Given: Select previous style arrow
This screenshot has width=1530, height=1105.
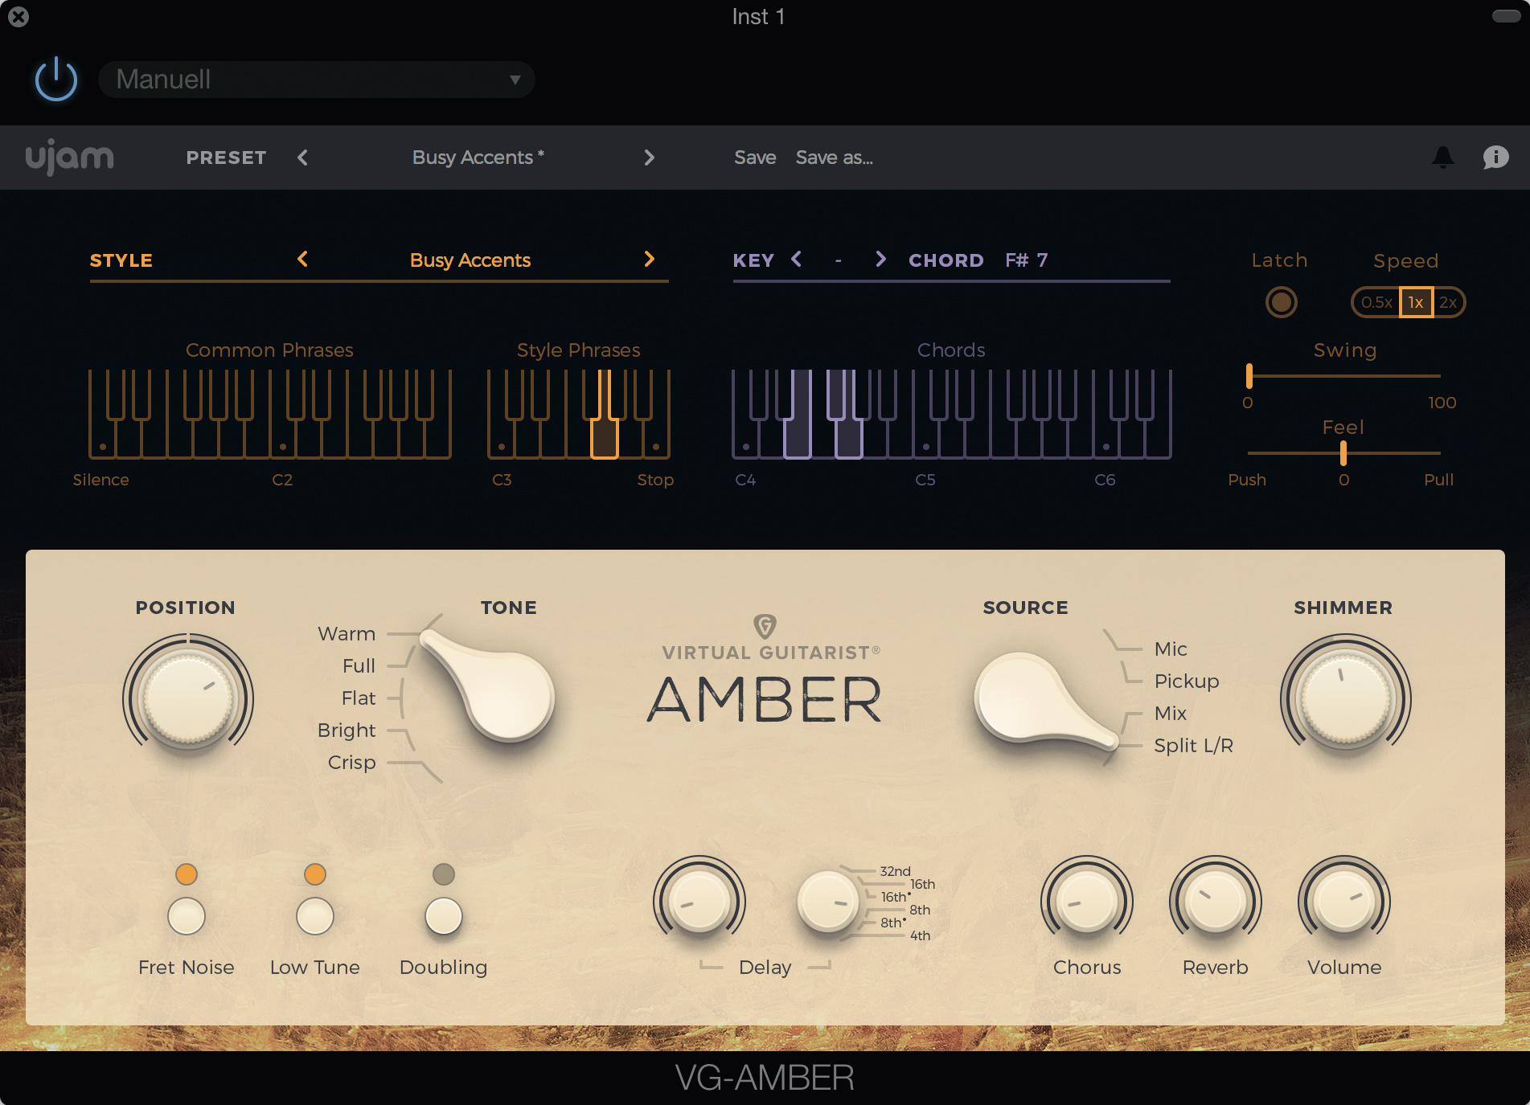Looking at the screenshot, I should (x=303, y=259).
